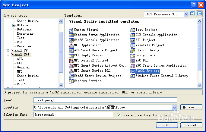The height and width of the screenshot is (132, 206).
Task: Pick the Windows Service template icon
Action: [x=71, y=81]
